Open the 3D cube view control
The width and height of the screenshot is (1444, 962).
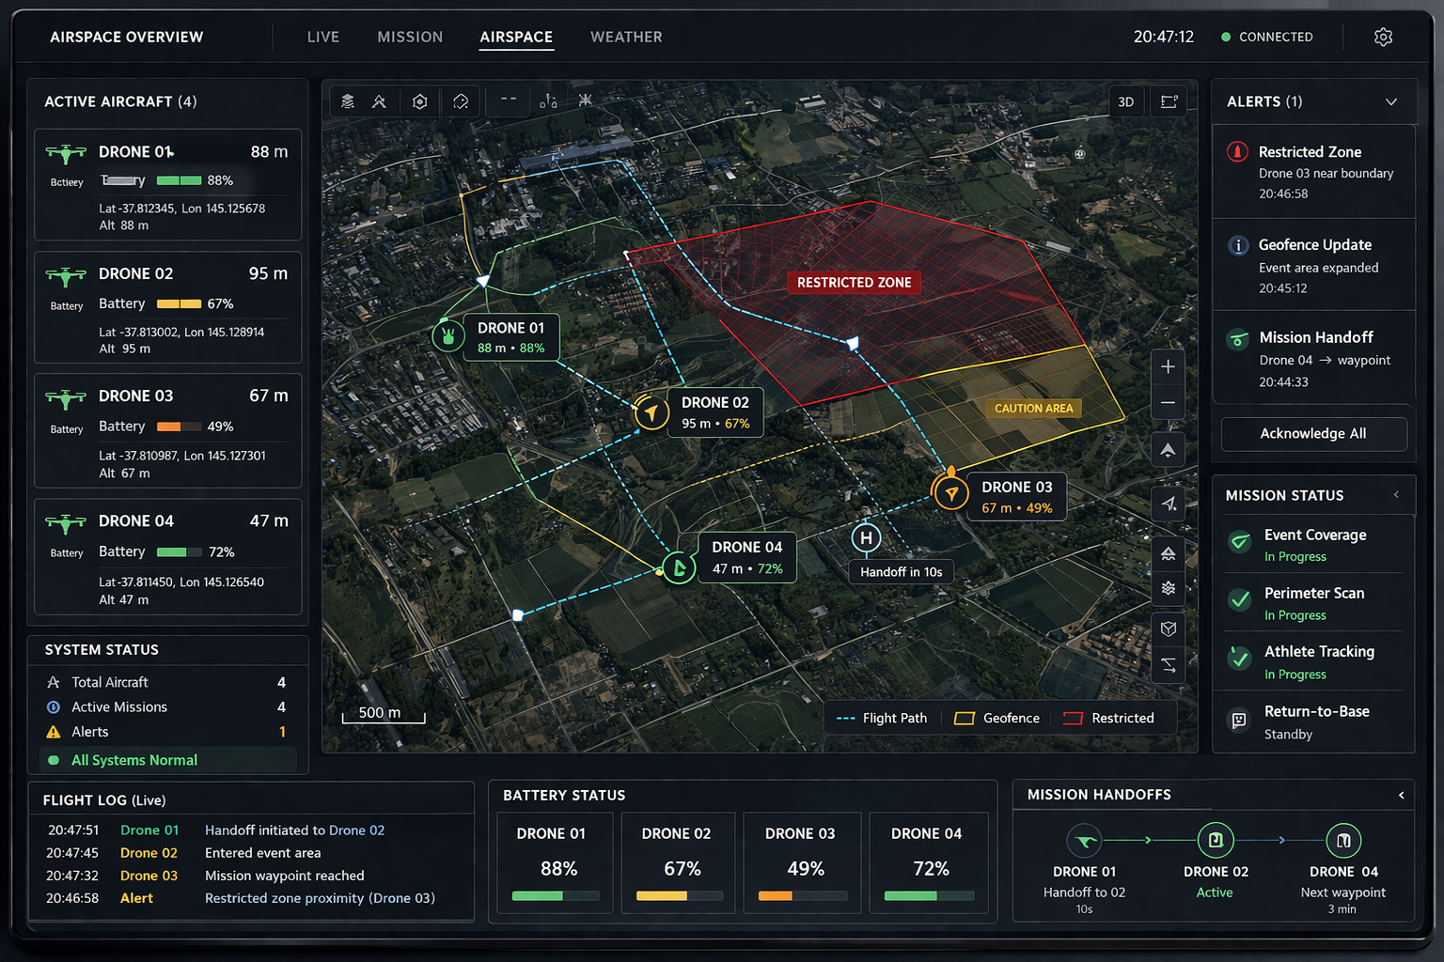click(1169, 628)
